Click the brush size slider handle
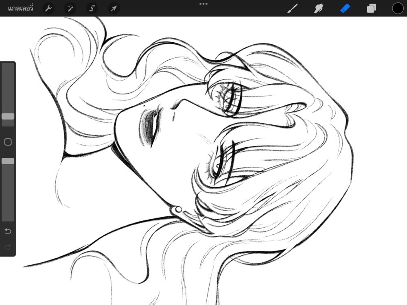This screenshot has height=305, width=407. (x=8, y=116)
